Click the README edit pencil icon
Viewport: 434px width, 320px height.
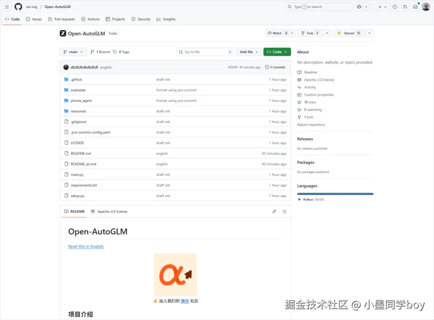(274, 211)
